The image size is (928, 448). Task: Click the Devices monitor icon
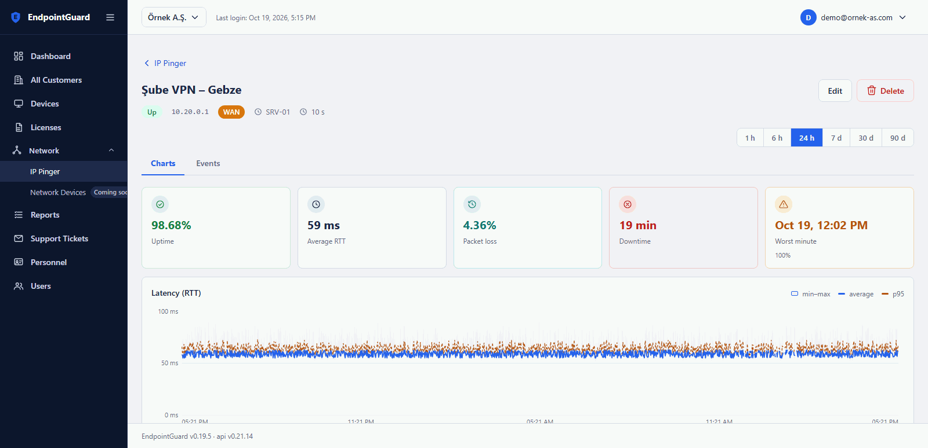click(19, 104)
